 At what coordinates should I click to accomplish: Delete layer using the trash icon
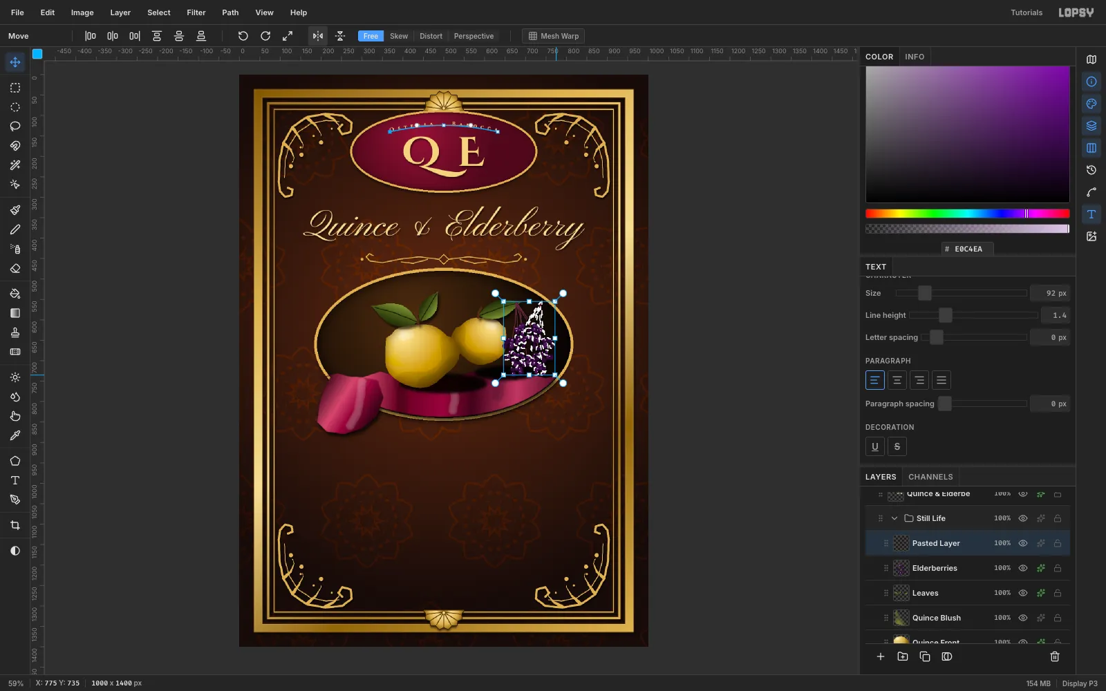pyautogui.click(x=1055, y=656)
